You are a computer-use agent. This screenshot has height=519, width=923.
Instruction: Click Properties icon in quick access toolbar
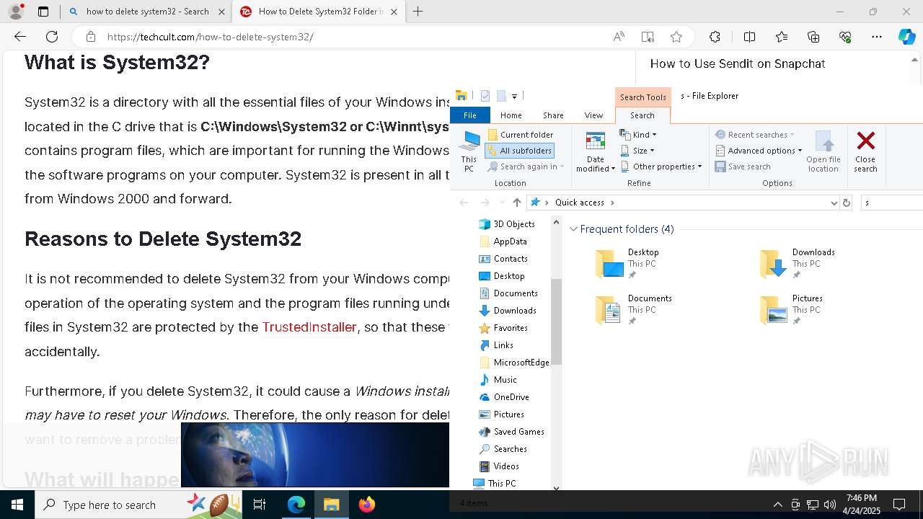coord(485,96)
